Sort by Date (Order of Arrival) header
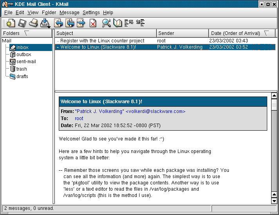The image size is (279, 215). pos(242,33)
